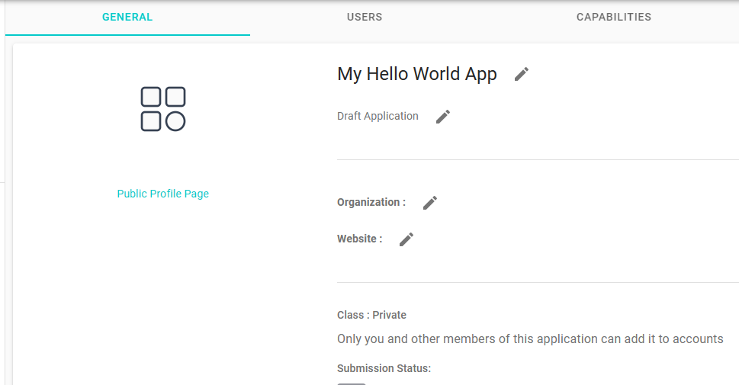Click the Organization field label
The height and width of the screenshot is (385, 739).
click(371, 203)
